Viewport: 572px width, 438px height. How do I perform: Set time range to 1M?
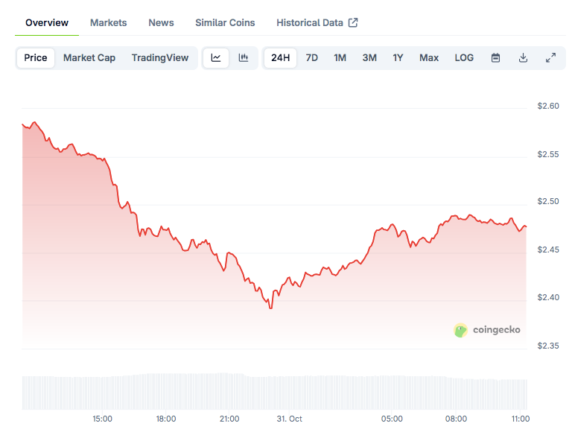point(340,58)
